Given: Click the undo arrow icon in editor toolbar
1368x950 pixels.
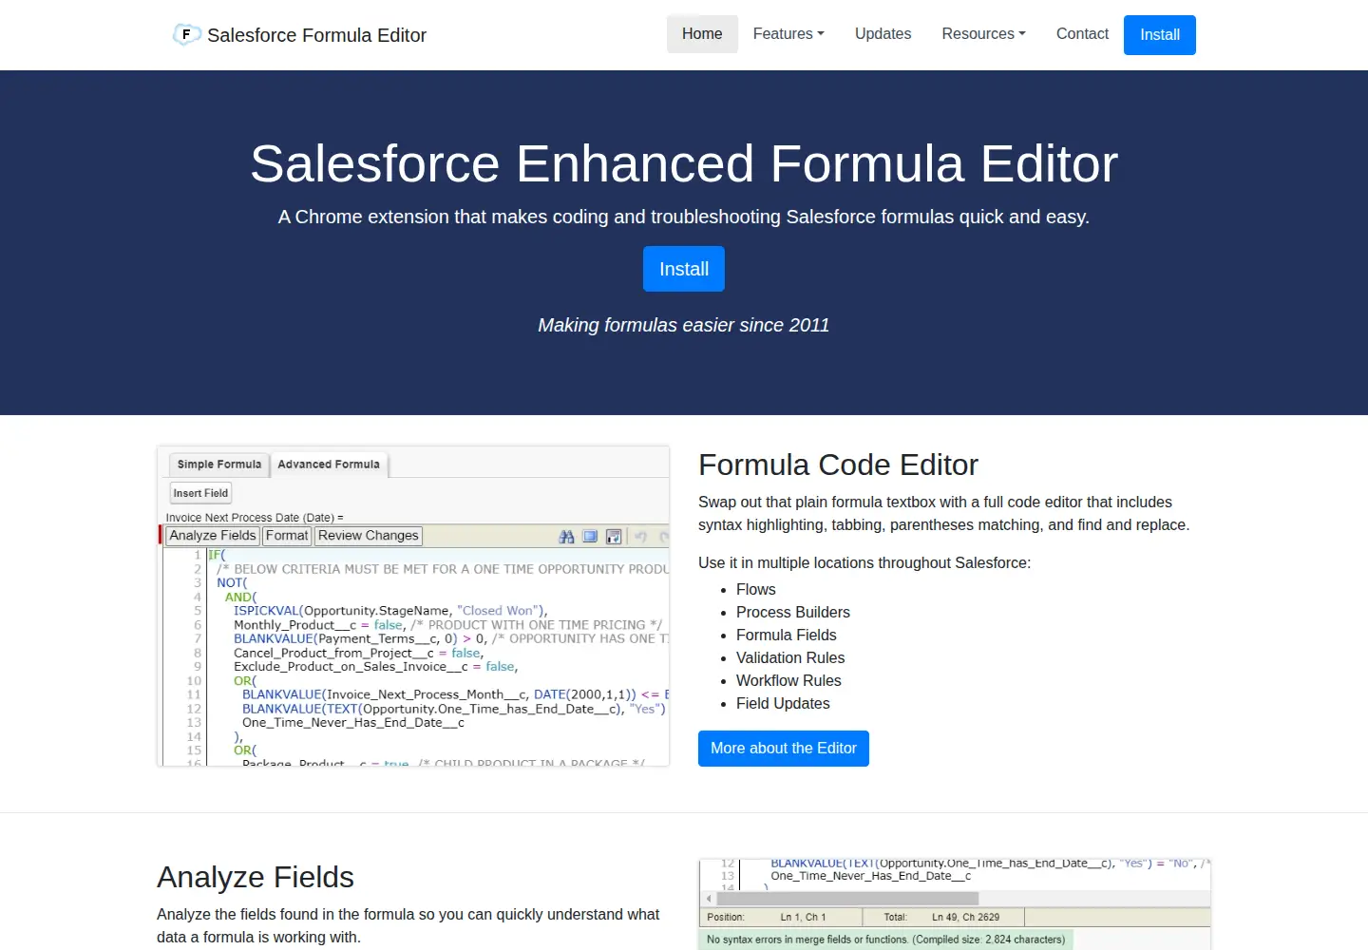Looking at the screenshot, I should pos(640,537).
